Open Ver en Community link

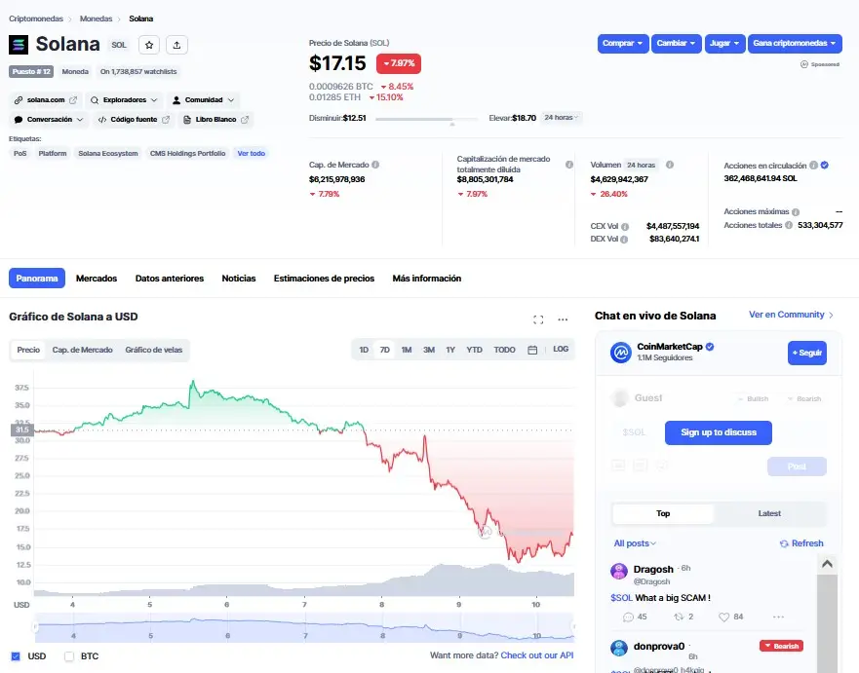click(791, 315)
